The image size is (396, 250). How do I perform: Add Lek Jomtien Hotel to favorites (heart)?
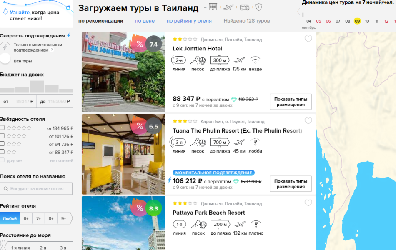308,39
